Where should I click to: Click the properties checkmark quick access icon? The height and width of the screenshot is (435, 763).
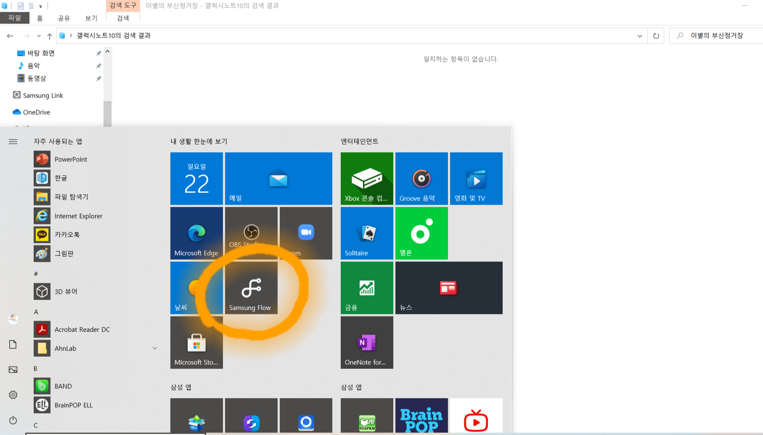(x=21, y=6)
